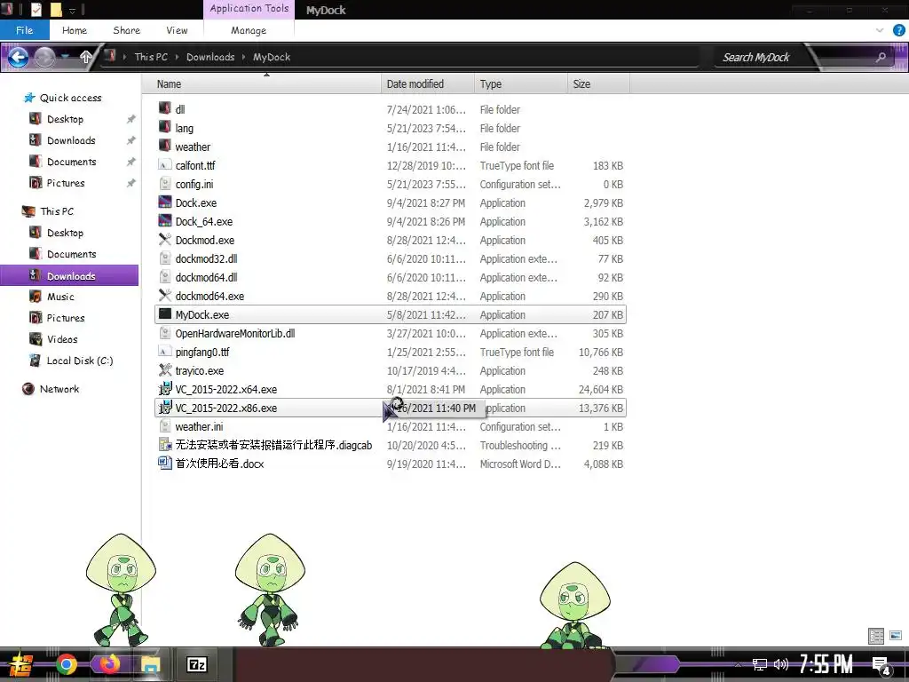The height and width of the screenshot is (682, 909).
Task: Click the Dock.exe application icon
Action: coord(164,202)
